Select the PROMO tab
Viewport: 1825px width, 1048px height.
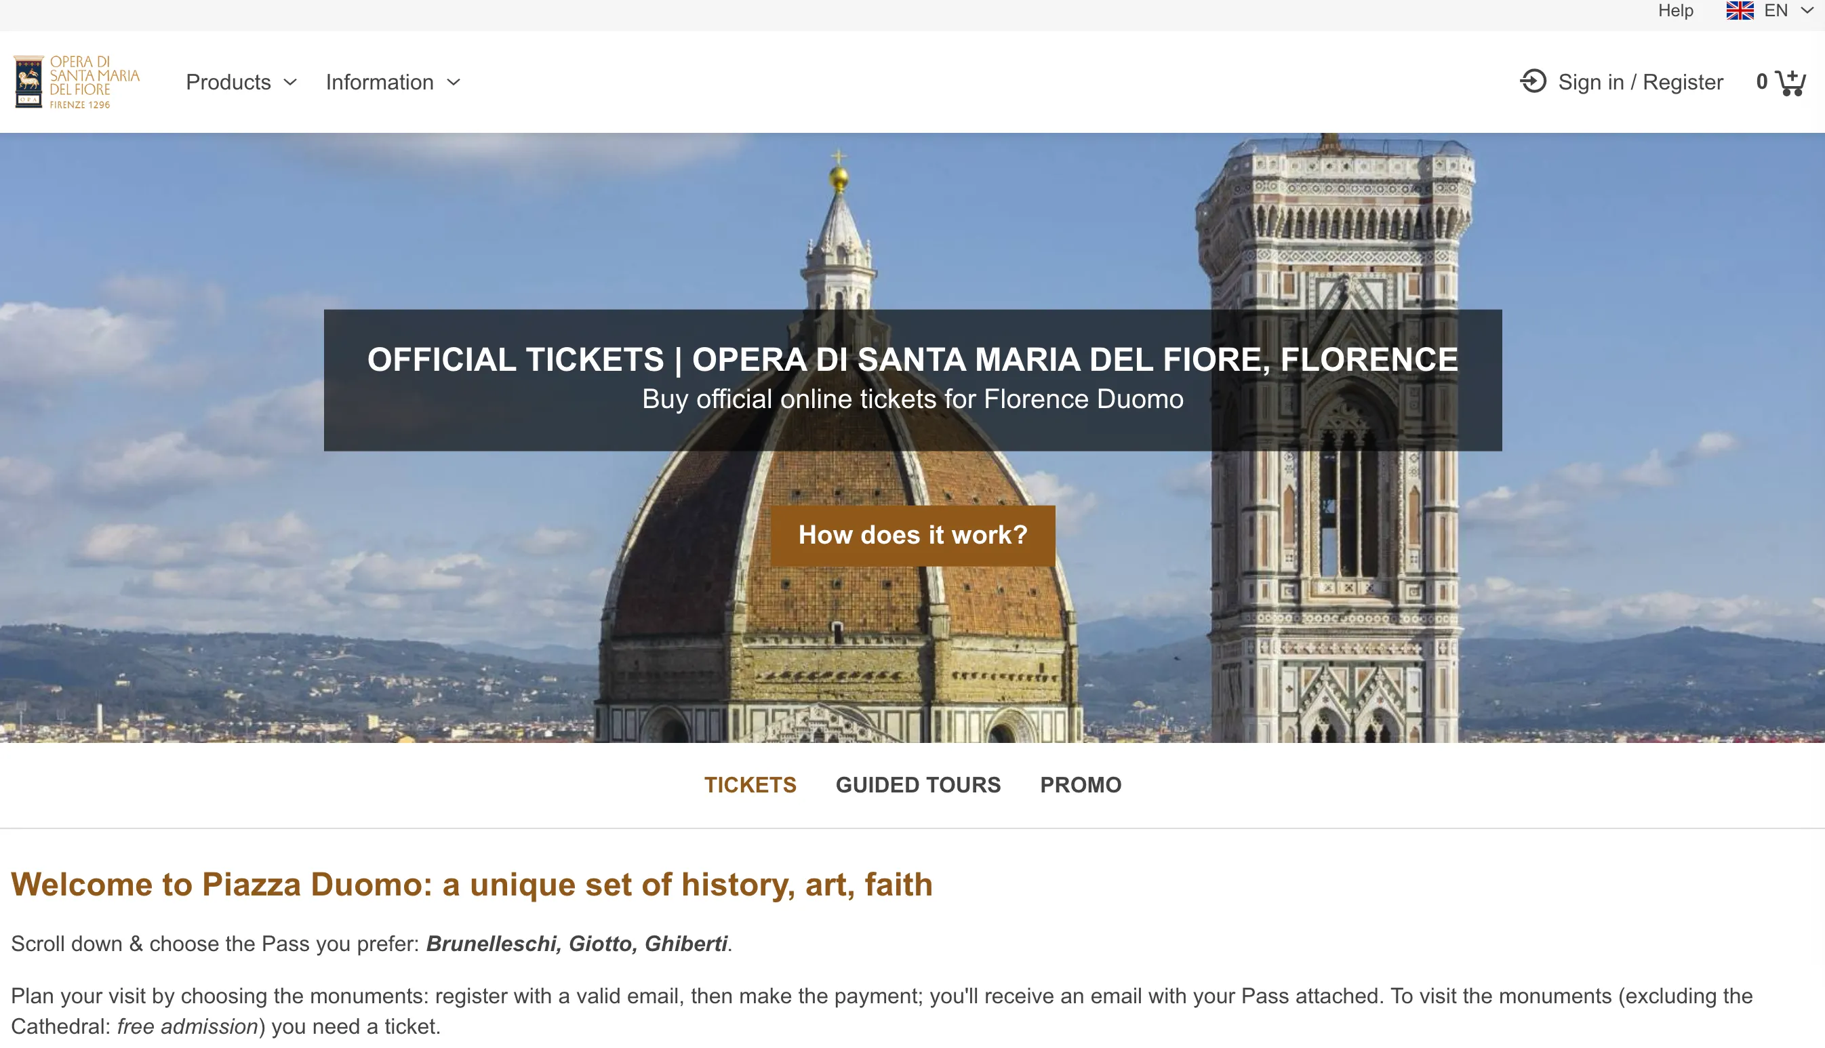[x=1080, y=784]
